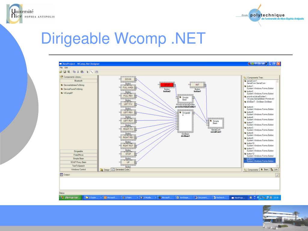This screenshot has height=231, width=308.
Task: Open the Paint taskbar item
Action: click(x=129, y=198)
